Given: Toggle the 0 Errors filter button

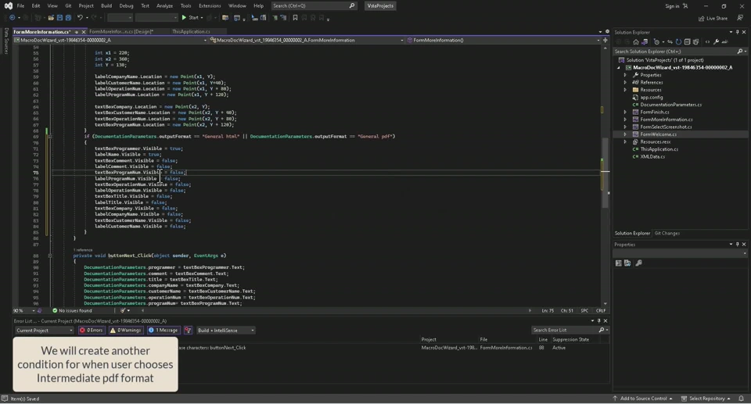Looking at the screenshot, I should click(92, 331).
